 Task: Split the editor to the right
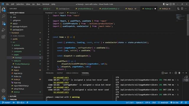[x=182, y=9]
